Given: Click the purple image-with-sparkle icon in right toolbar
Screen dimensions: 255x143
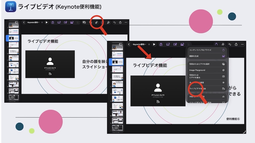Looking at the screenshot, I should click(182, 44).
